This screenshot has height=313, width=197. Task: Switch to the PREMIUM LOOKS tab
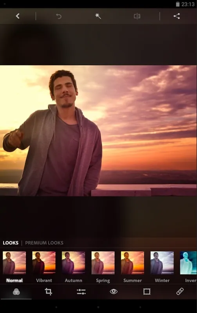tap(44, 243)
